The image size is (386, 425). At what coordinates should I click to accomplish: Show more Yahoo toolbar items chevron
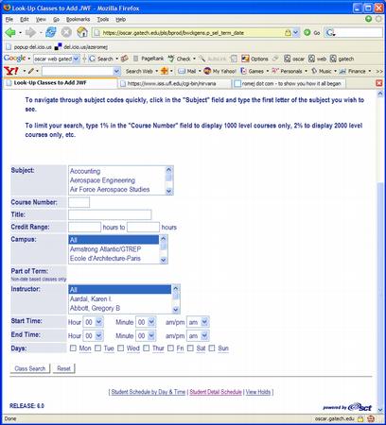click(379, 71)
